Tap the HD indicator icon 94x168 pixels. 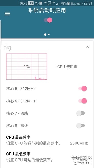31,3
